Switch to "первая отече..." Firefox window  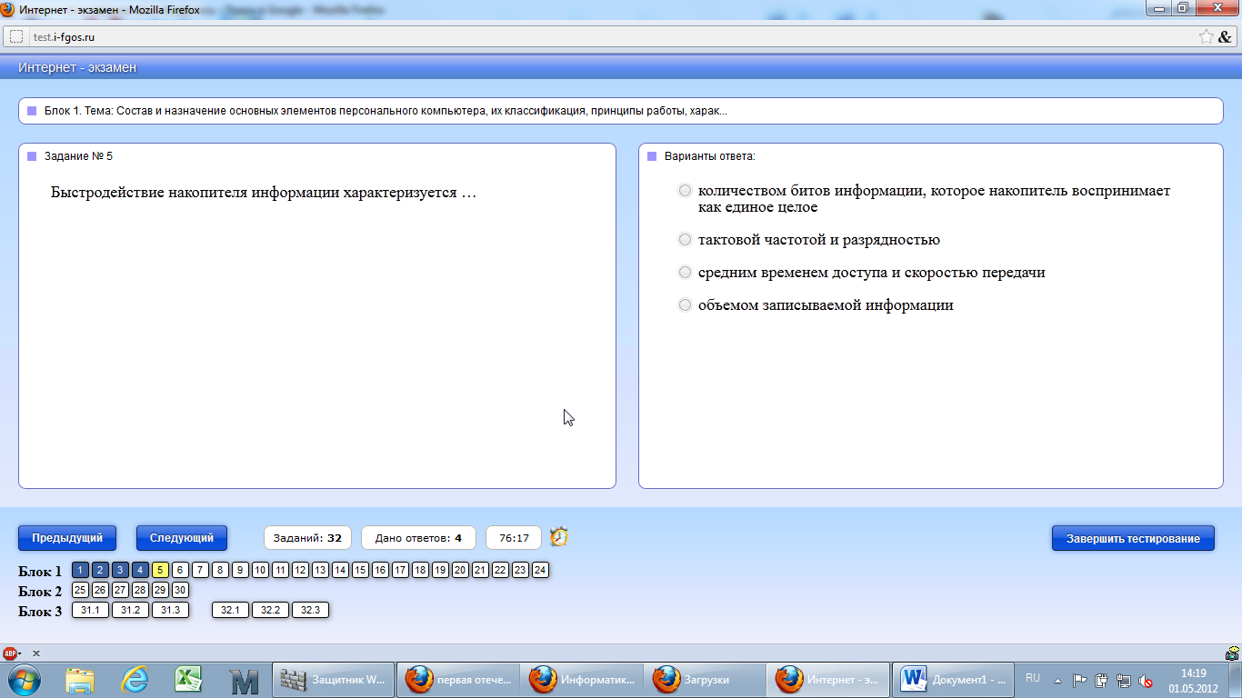click(458, 680)
